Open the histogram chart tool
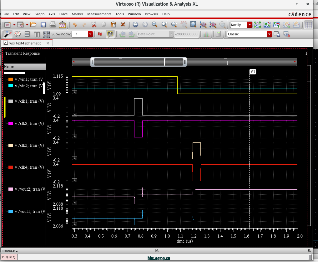Screen dimensions: 318x262 (206, 34)
